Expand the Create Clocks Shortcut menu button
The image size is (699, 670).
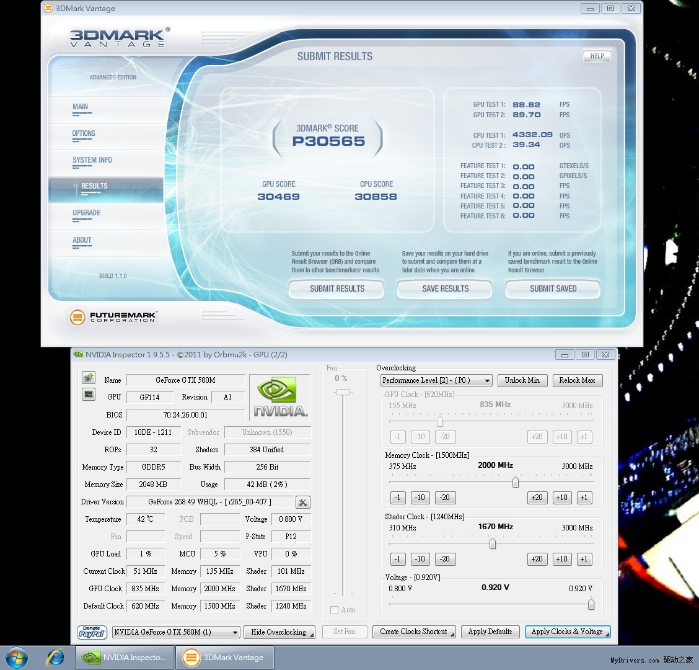pyautogui.click(x=414, y=632)
